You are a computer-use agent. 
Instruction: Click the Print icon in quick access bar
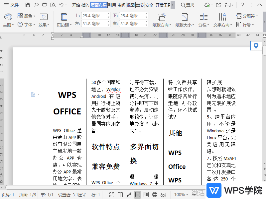[45, 4]
